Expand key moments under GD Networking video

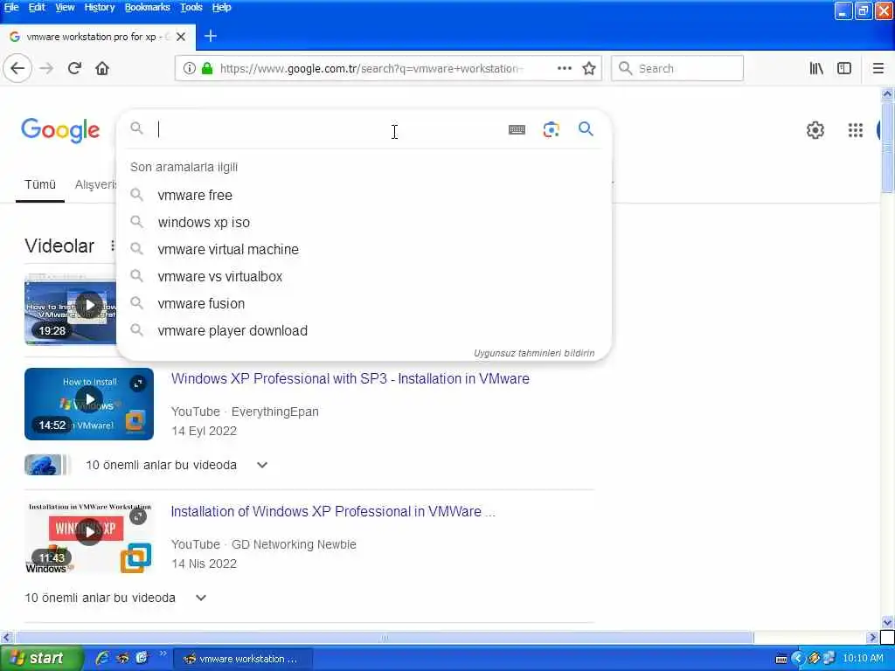click(201, 598)
